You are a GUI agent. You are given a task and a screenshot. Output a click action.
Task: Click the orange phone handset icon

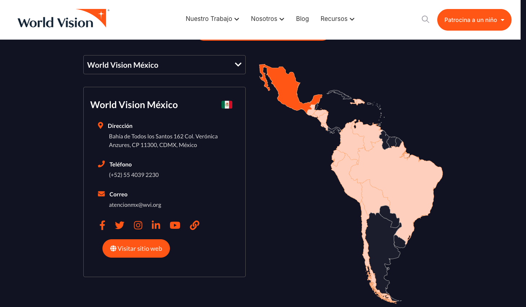101,164
